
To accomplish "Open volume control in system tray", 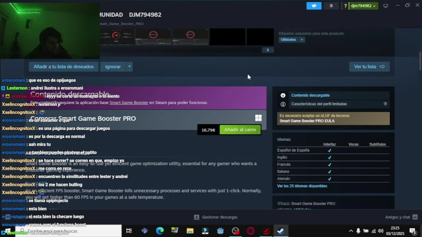I will [x=381, y=231].
